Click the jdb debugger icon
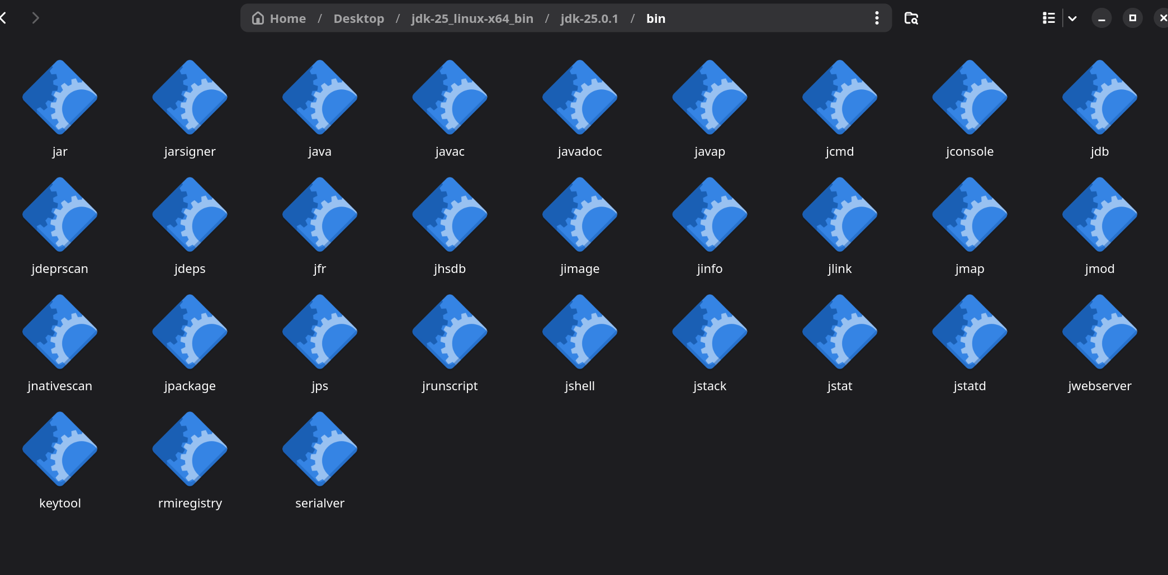This screenshot has width=1168, height=575. coord(1100,97)
